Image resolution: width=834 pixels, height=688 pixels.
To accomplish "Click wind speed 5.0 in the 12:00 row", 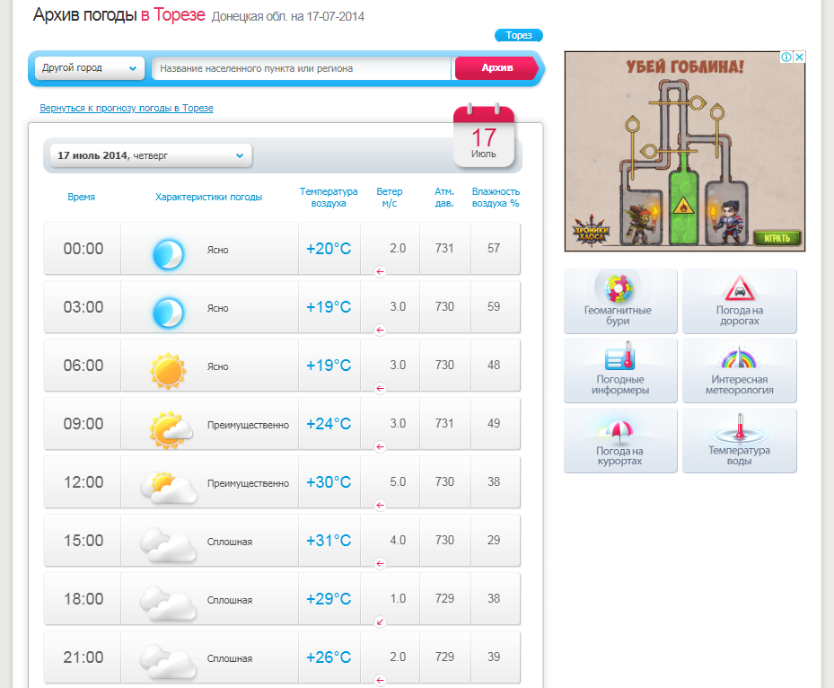I will click(x=398, y=481).
